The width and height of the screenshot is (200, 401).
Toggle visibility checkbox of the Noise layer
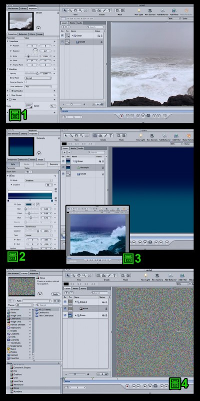coord(65,308)
